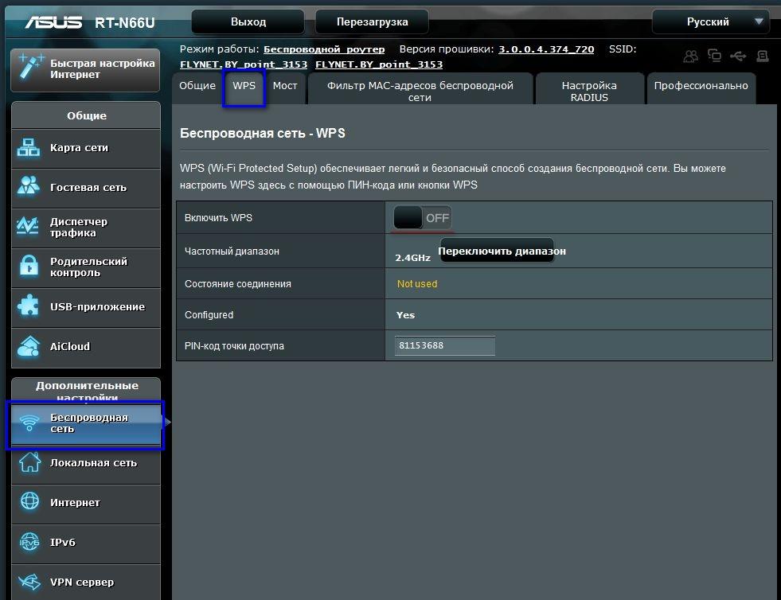Click Быстрая настройка Интернет label
Image resolution: width=781 pixels, height=600 pixels.
102,68
